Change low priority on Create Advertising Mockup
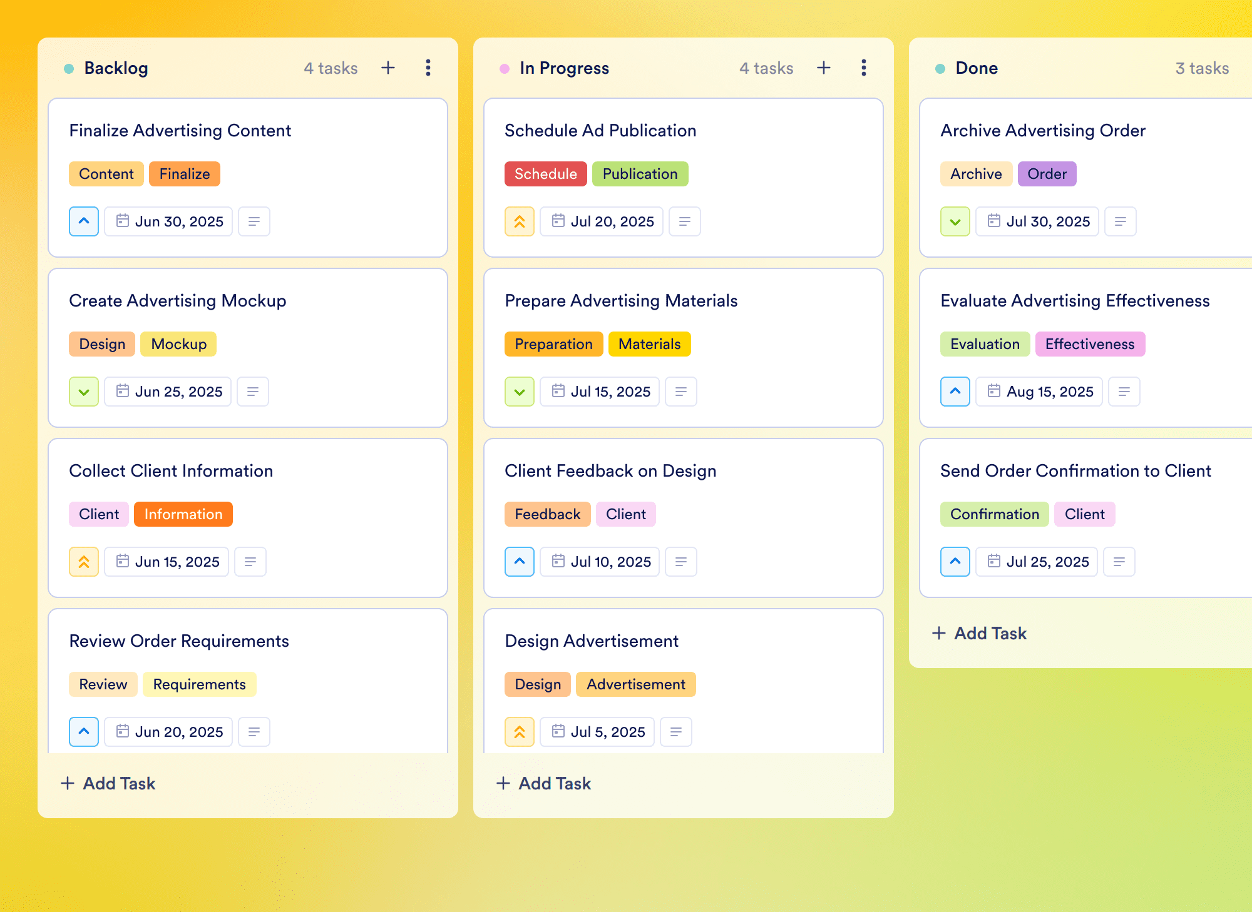The image size is (1252, 912). tap(84, 392)
